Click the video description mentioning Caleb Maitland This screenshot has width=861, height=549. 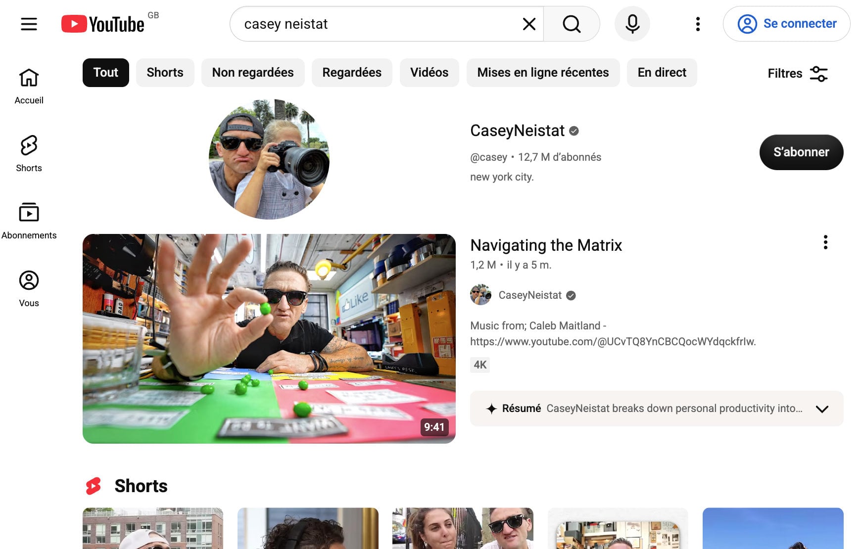[x=613, y=333]
